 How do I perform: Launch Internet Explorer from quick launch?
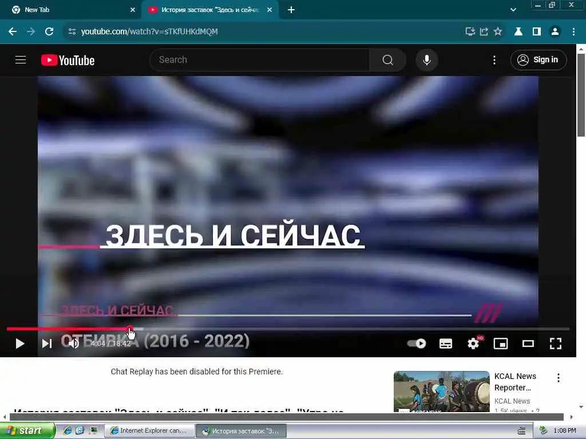tap(68, 431)
